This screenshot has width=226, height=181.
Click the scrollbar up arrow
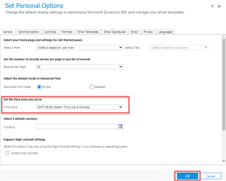(224, 37)
